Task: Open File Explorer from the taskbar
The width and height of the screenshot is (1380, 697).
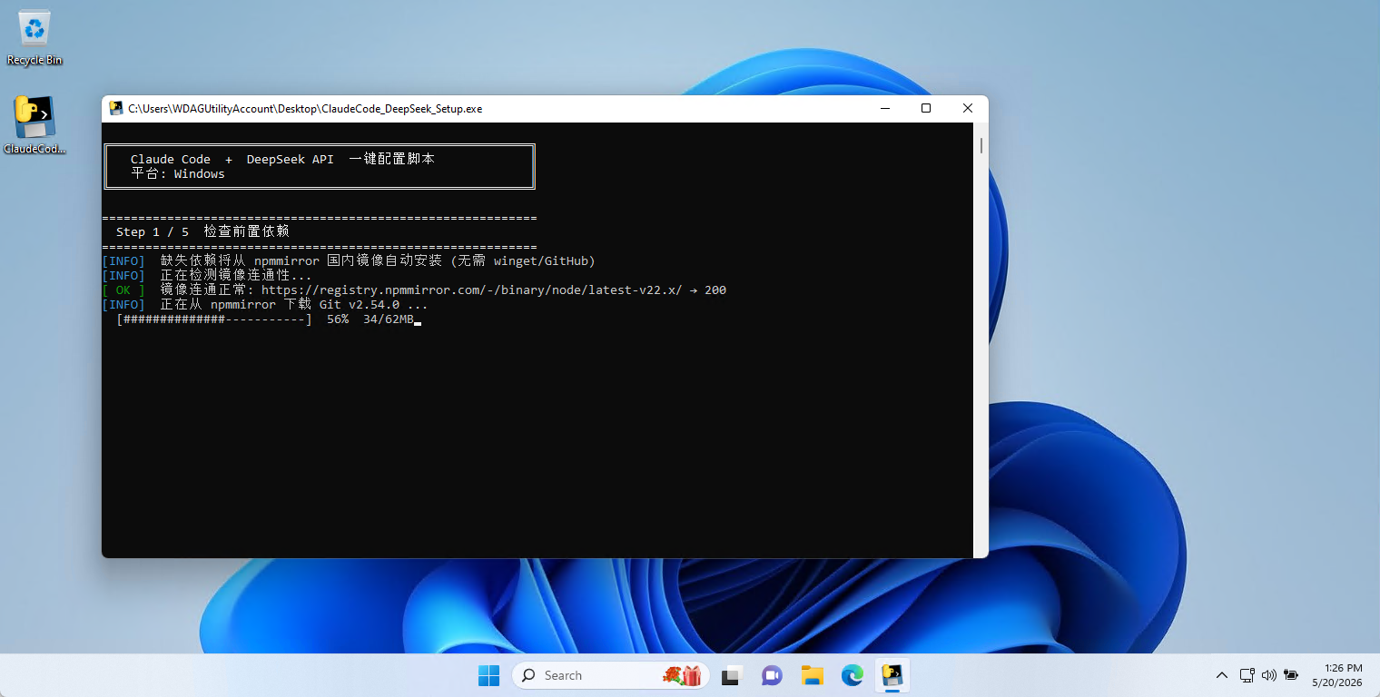Action: pyautogui.click(x=812, y=675)
